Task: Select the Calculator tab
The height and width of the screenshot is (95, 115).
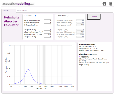Action: [8, 11]
